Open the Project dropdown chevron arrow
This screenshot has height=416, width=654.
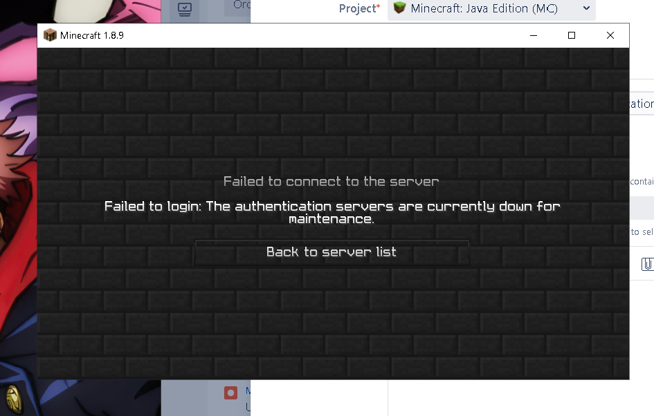[x=586, y=8]
